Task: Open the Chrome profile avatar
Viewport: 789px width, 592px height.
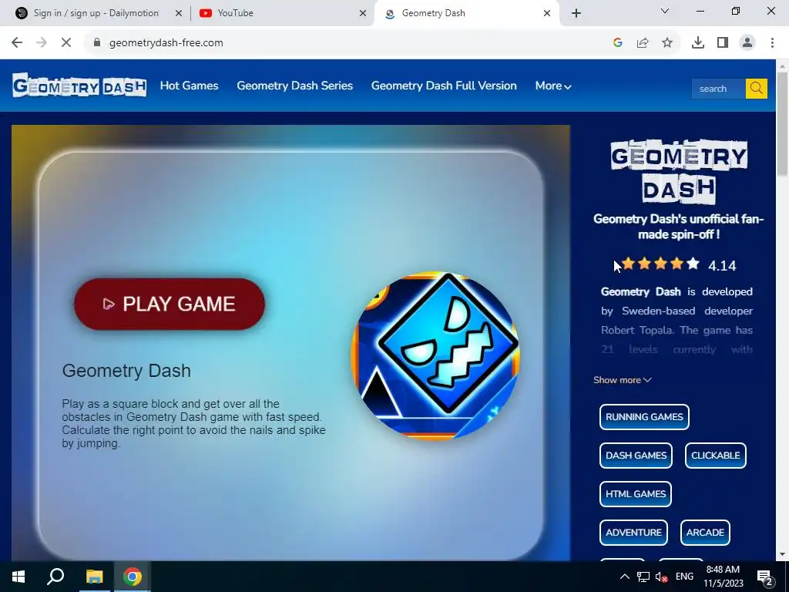Action: point(747,43)
